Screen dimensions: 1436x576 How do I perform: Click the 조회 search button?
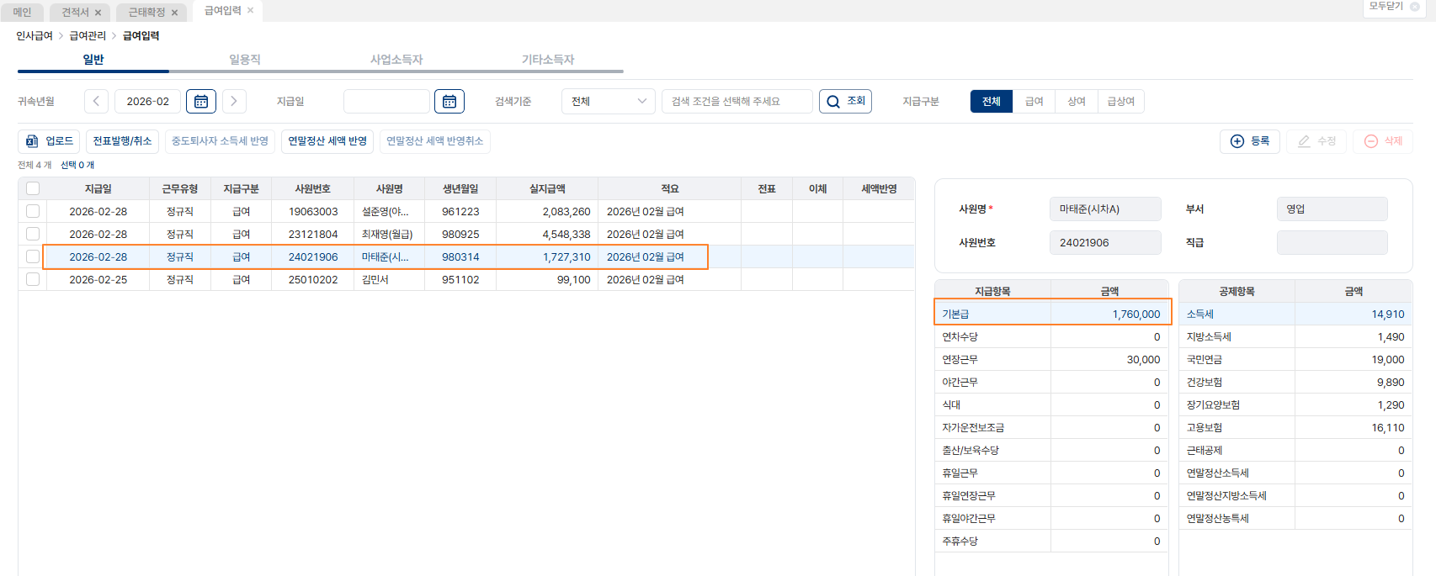tap(845, 101)
